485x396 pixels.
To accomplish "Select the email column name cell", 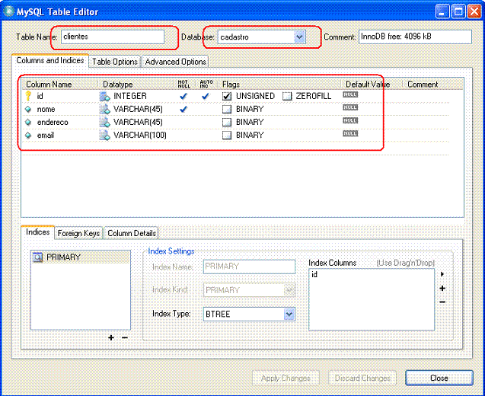I will tap(46, 136).
